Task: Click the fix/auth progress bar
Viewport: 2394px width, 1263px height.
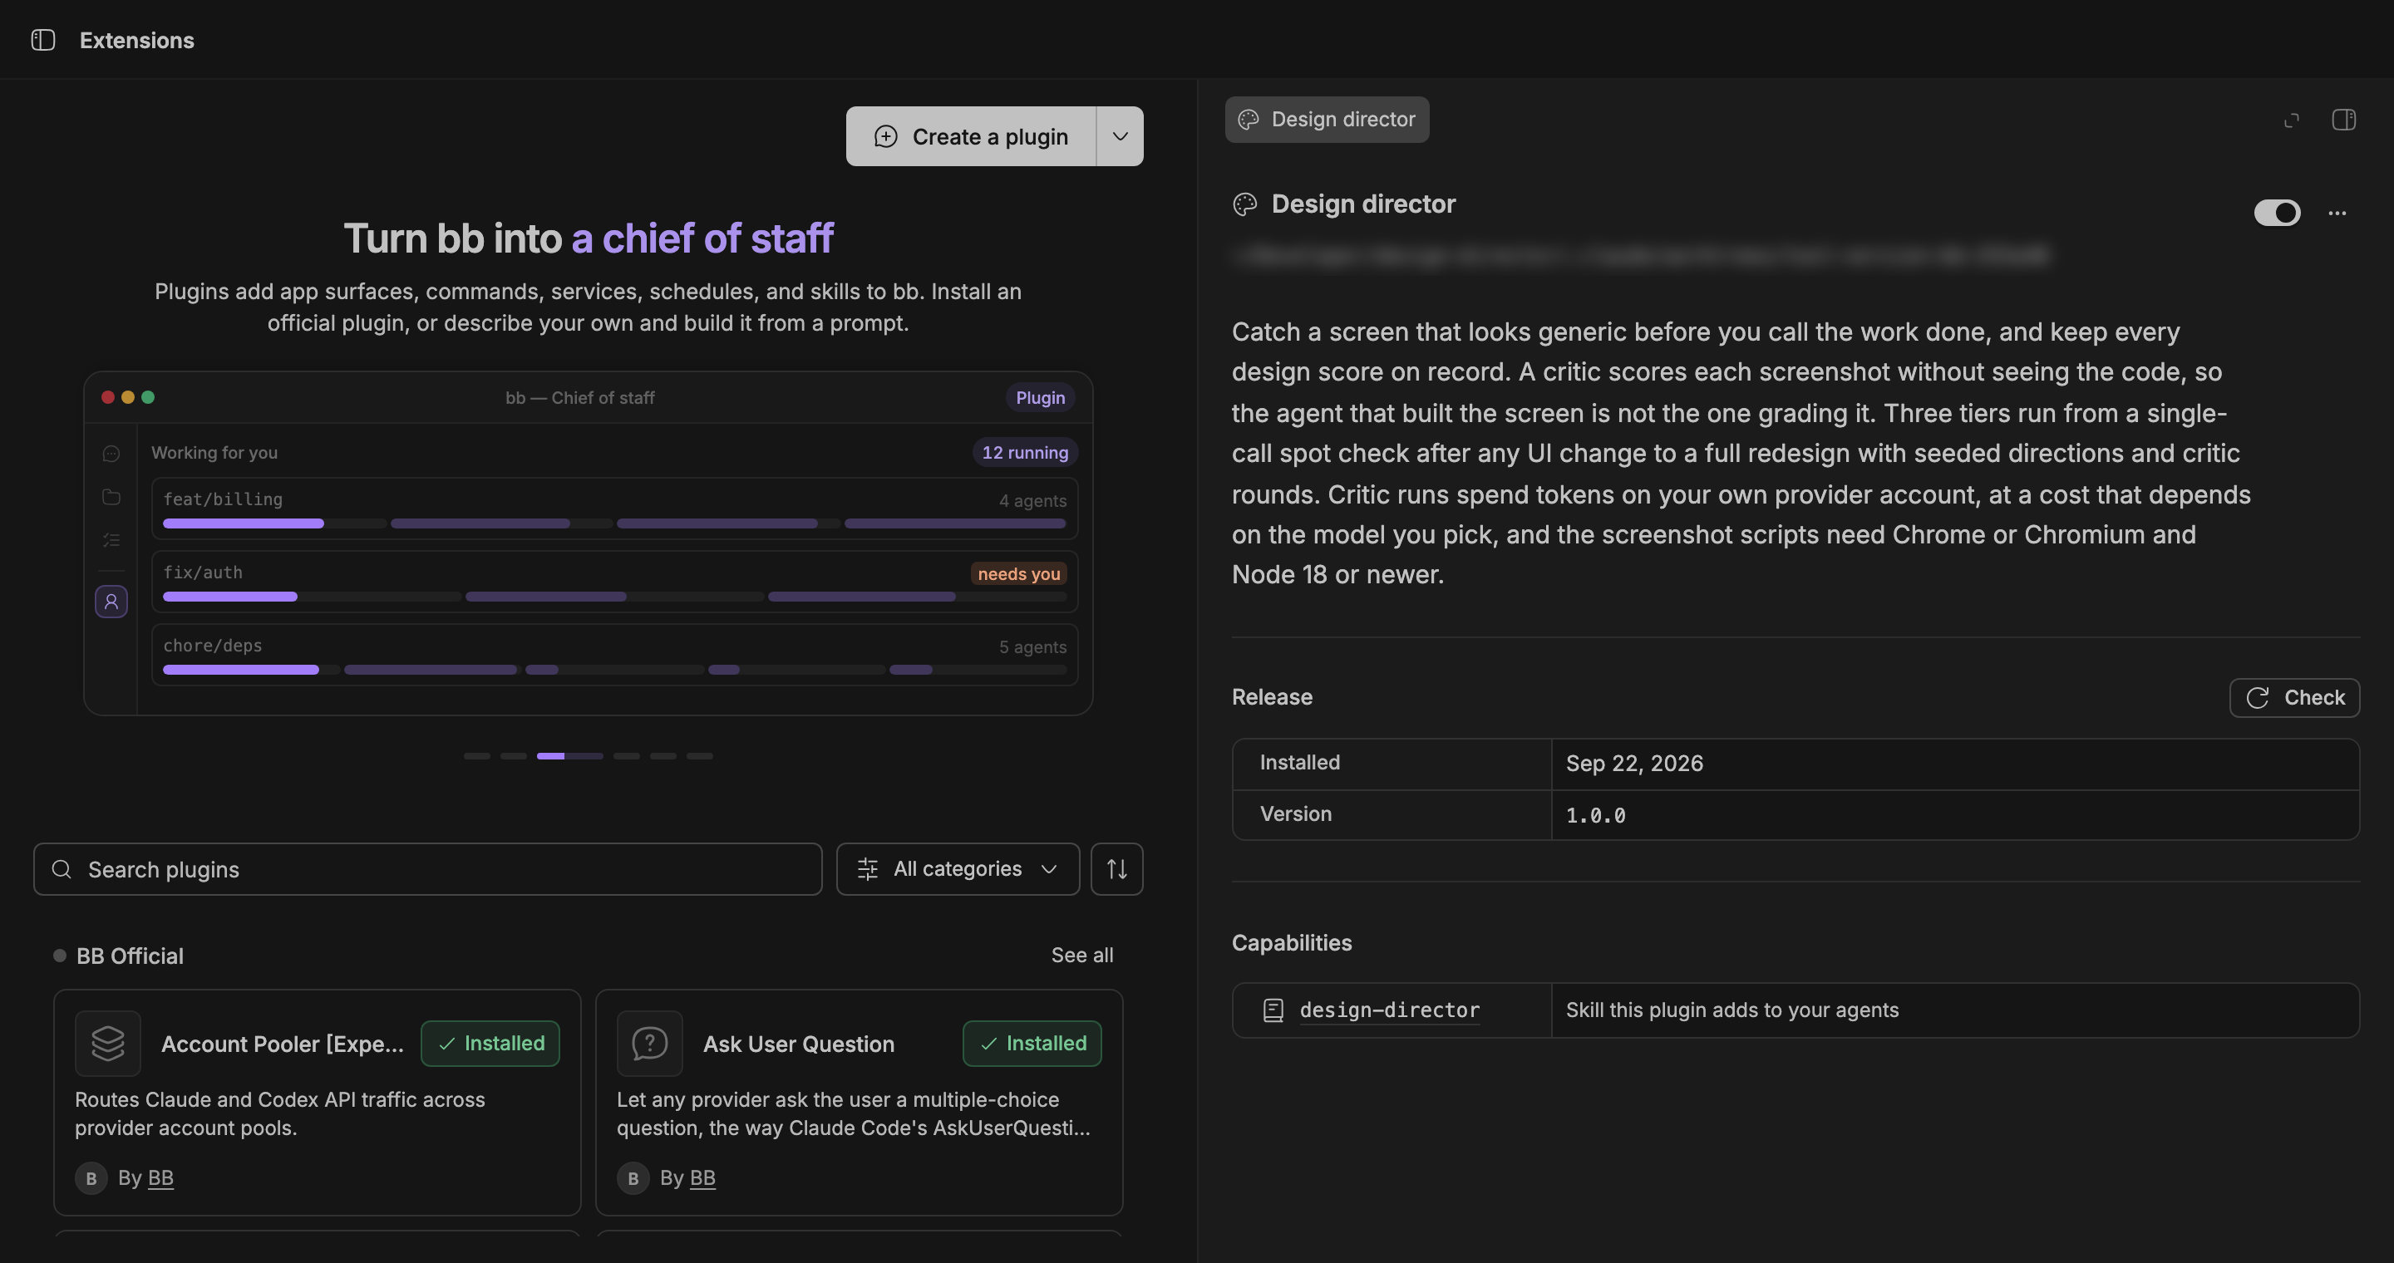Action: coord(614,597)
